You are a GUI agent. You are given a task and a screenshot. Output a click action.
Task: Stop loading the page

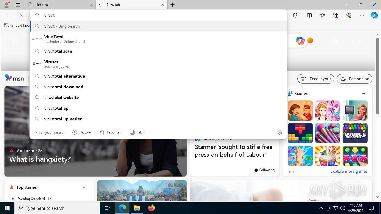[x=21, y=15]
